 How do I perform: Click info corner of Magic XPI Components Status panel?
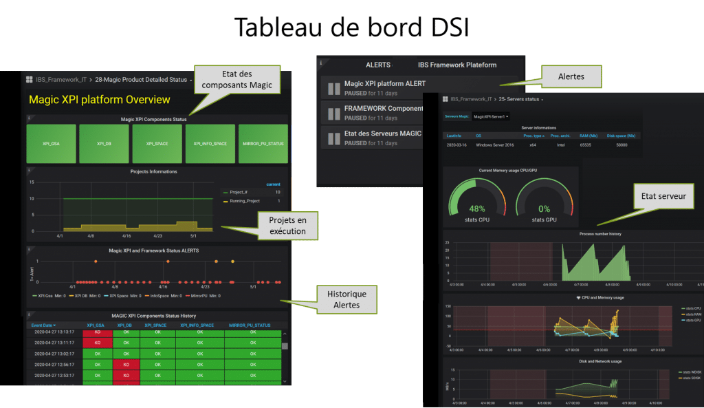click(x=29, y=118)
